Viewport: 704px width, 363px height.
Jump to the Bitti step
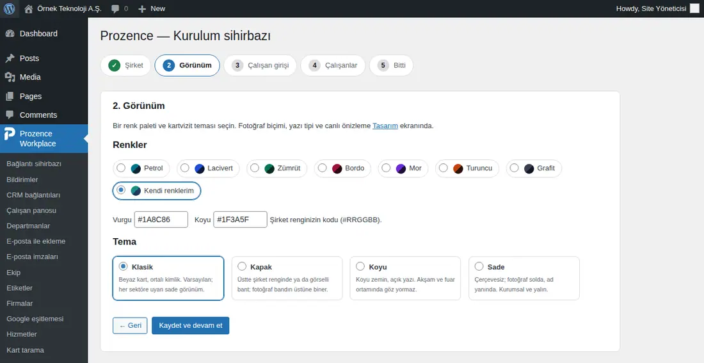pos(391,65)
